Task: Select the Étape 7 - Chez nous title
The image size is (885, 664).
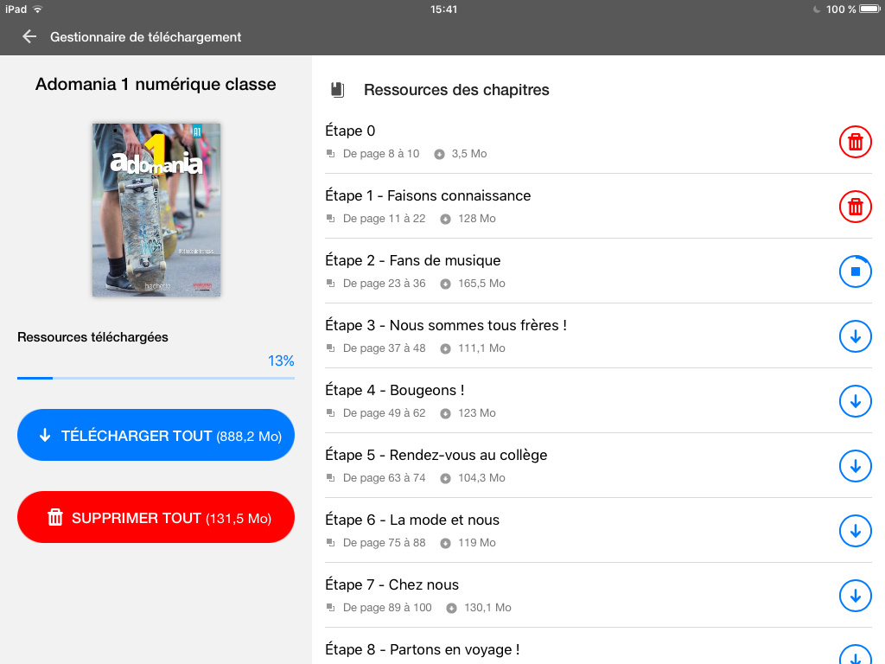Action: click(x=392, y=585)
